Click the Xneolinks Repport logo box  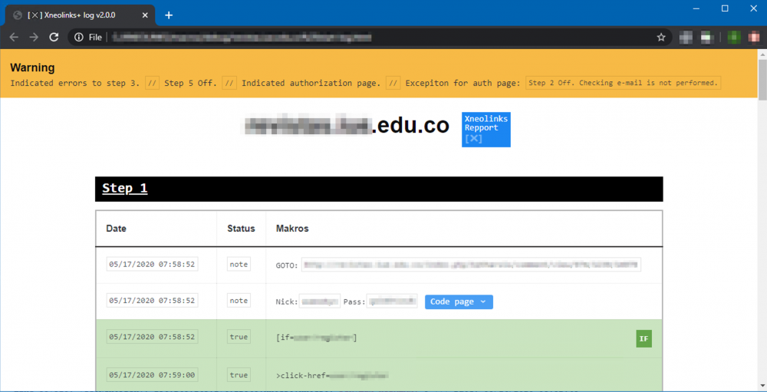486,129
